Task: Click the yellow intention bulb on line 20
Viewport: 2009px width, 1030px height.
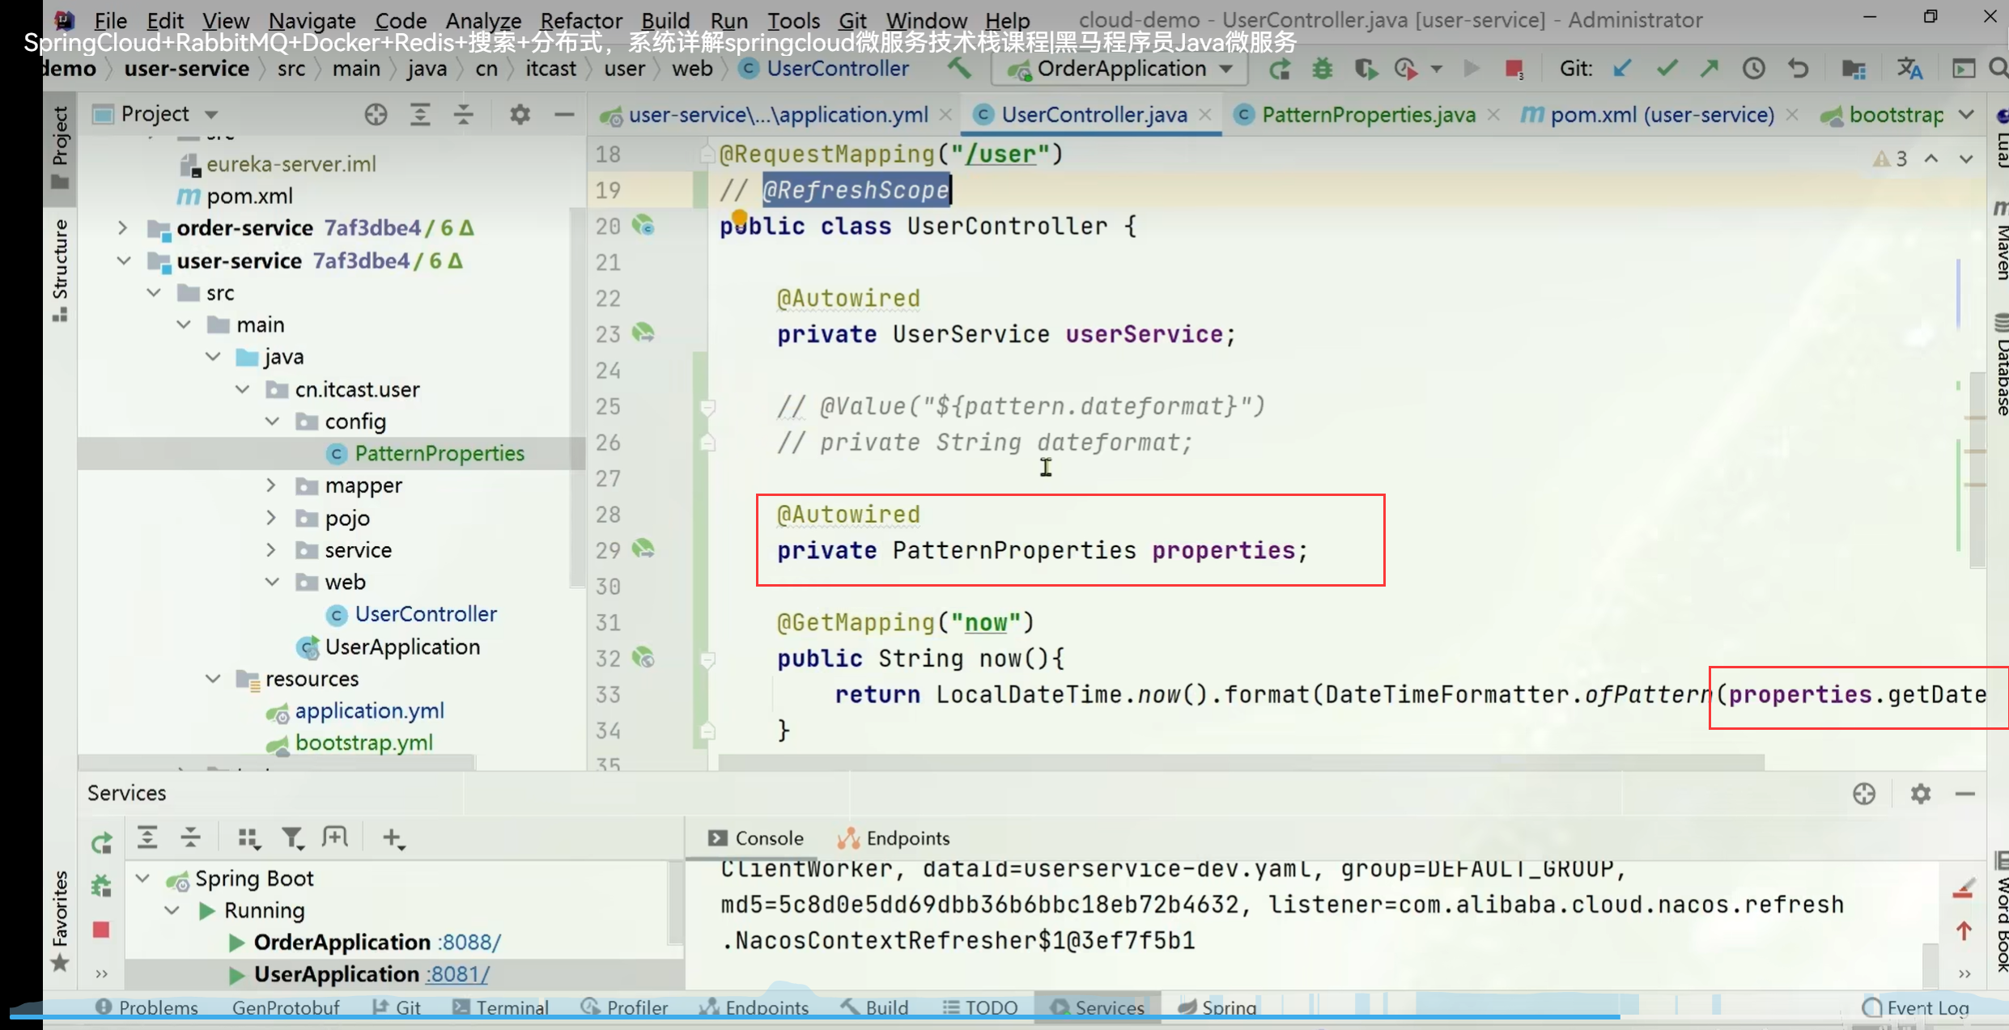Action: [x=739, y=217]
